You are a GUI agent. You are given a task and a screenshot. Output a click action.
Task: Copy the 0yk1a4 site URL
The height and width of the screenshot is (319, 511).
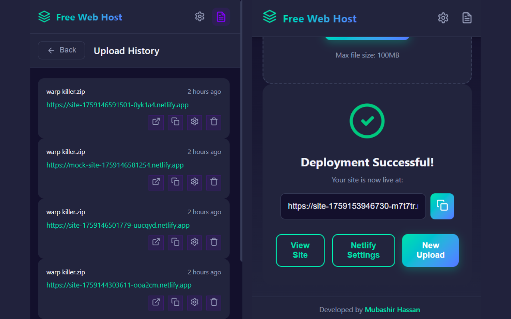click(x=175, y=122)
